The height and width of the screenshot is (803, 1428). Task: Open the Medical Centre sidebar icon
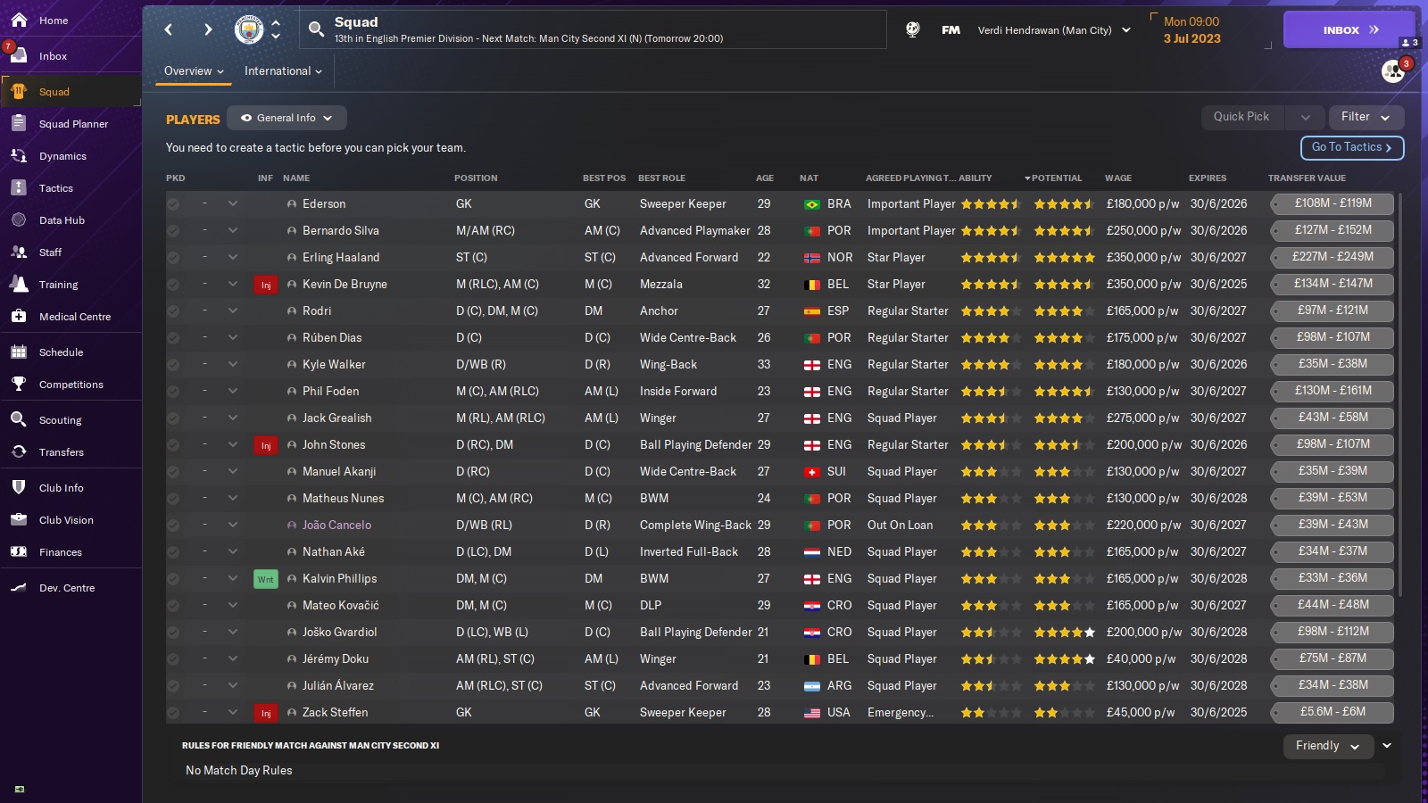coord(19,317)
